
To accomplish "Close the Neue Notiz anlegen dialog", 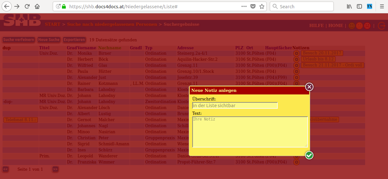I will [x=309, y=87].
